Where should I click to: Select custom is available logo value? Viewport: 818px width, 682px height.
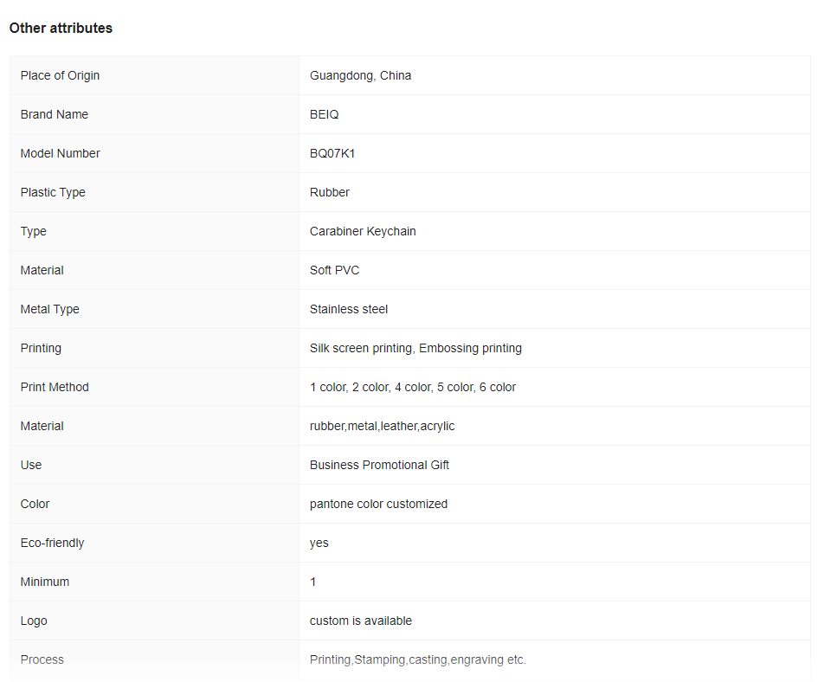[x=361, y=621]
